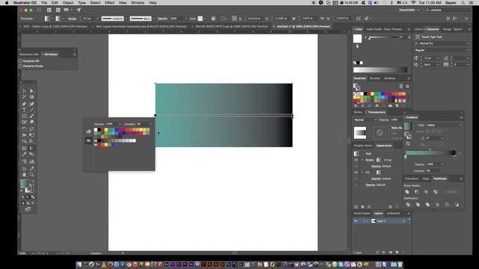Select the Direct Selection tool
The height and width of the screenshot is (269, 479).
(31, 91)
